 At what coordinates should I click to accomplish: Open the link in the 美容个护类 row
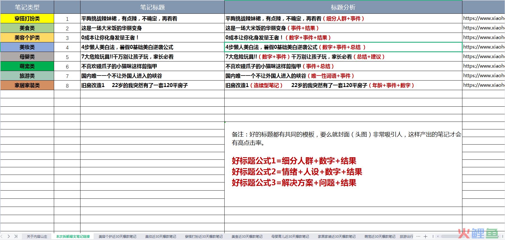coord(484,38)
